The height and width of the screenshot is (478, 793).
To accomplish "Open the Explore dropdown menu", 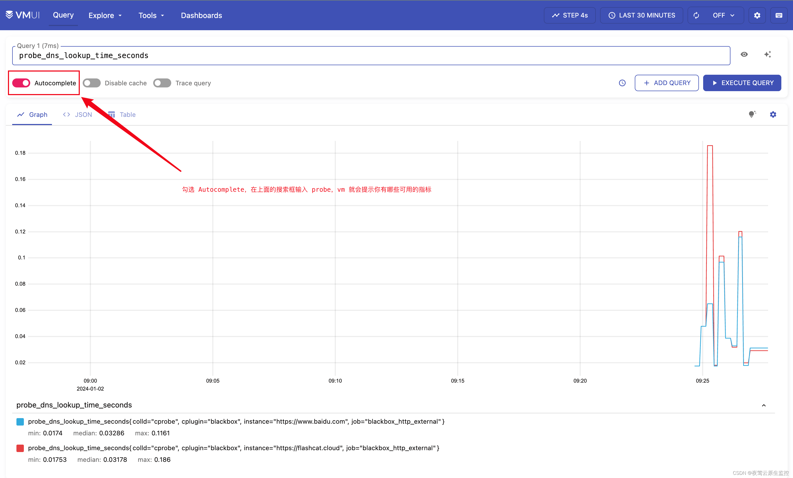I will (x=105, y=15).
